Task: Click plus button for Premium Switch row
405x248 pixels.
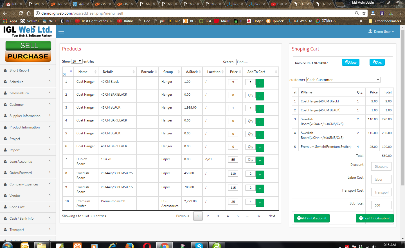Action: click(260, 203)
